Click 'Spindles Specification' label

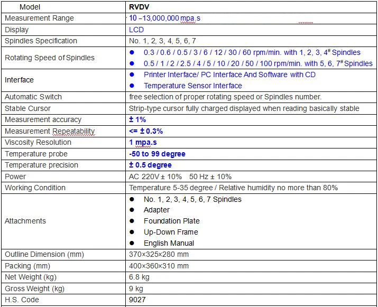click(x=41, y=41)
